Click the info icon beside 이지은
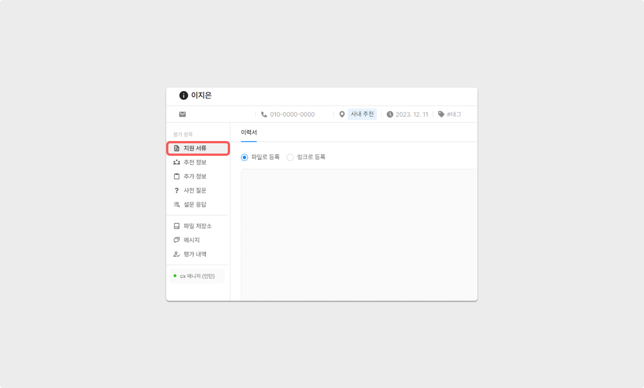This screenshot has width=644, height=388. pos(183,95)
